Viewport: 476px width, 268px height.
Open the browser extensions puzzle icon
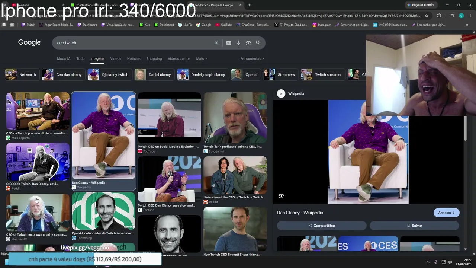tap(439, 16)
